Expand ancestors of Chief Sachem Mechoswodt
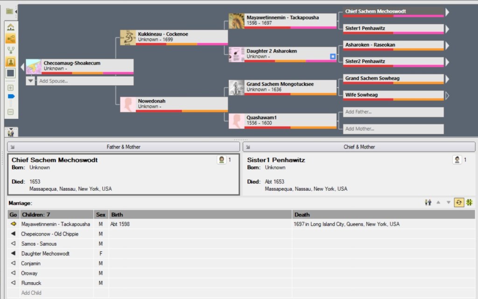The height and width of the screenshot is (299, 478). coord(447,12)
